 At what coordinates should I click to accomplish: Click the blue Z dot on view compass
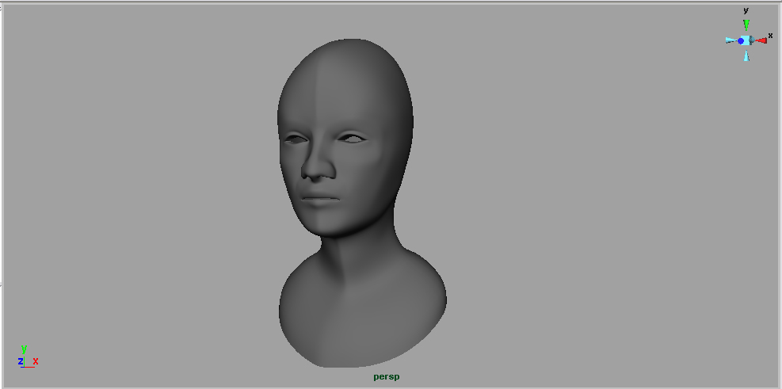point(741,41)
